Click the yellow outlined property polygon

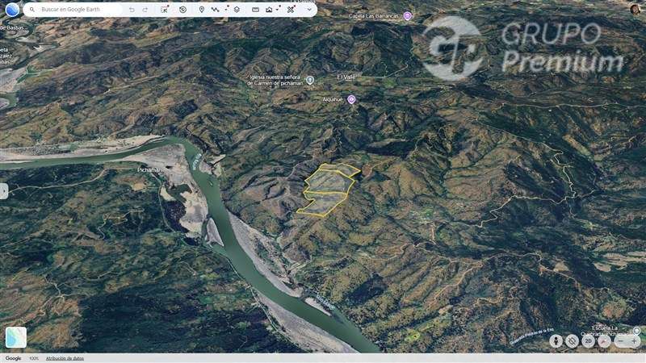329,189
